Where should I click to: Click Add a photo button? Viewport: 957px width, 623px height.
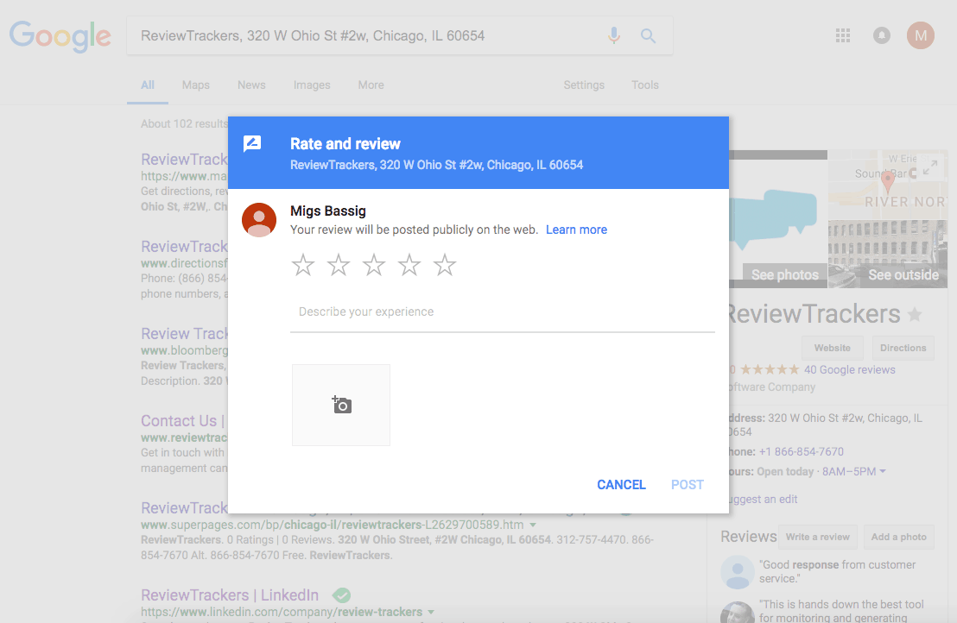[x=899, y=537]
